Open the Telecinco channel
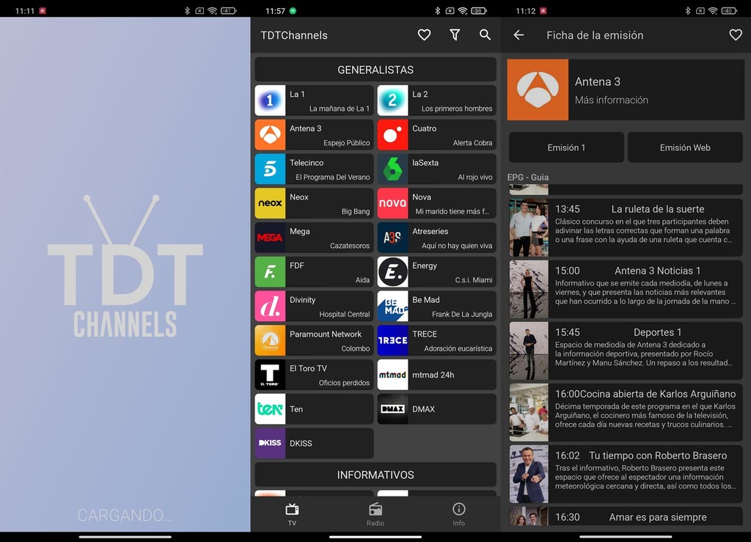751x542 pixels. point(313,169)
